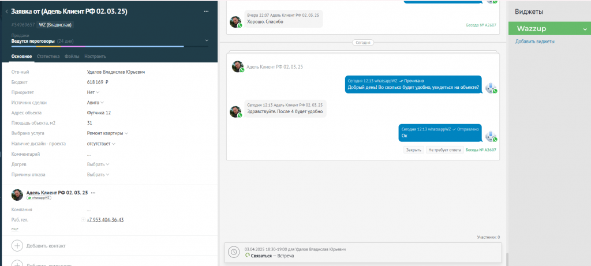Click the blue 'Ок' message bubble
This screenshot has width=591, height=266.
click(440, 133)
